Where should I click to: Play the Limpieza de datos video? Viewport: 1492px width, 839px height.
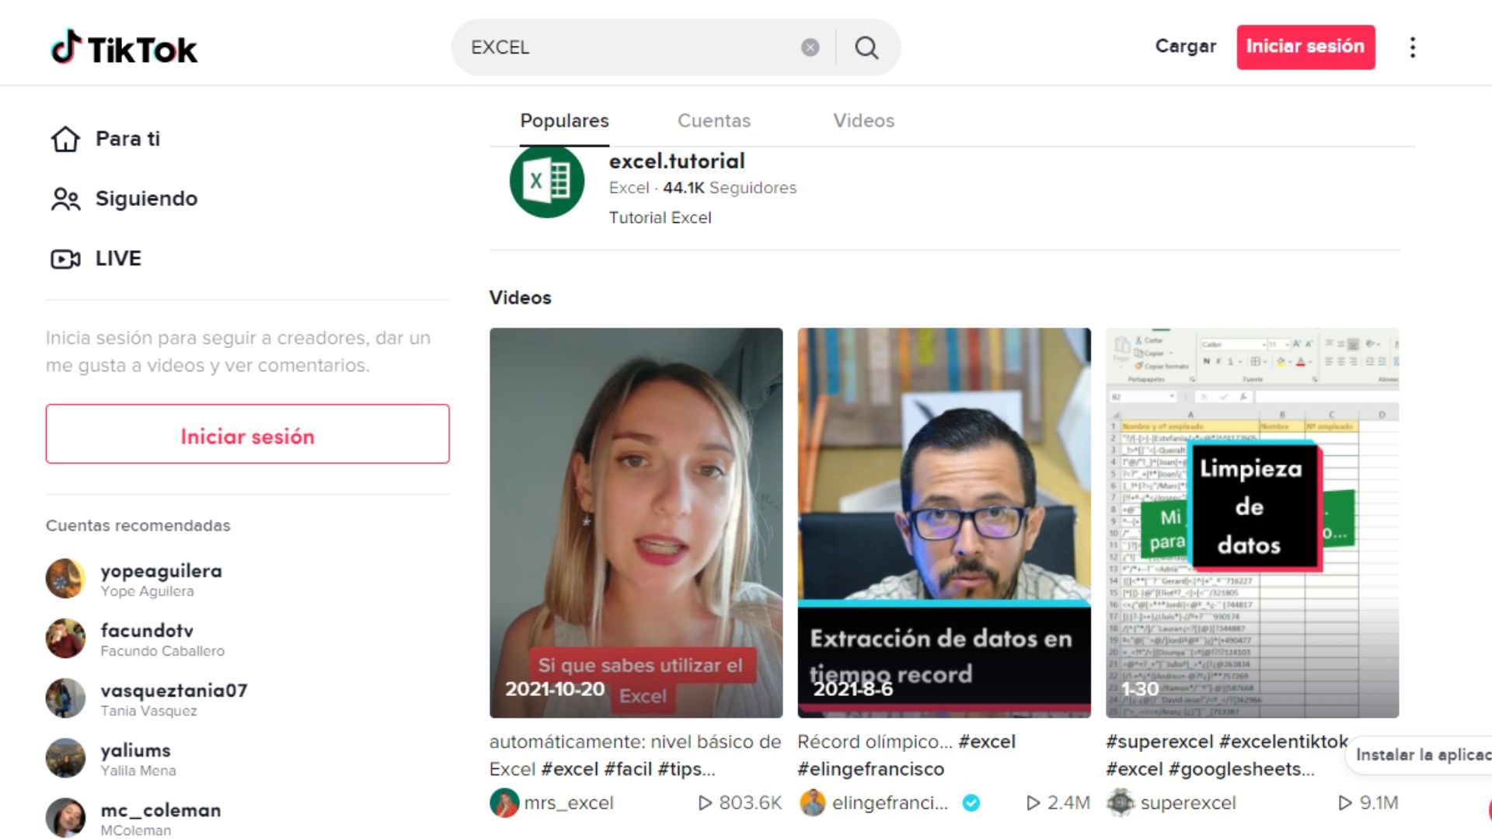pyautogui.click(x=1252, y=523)
